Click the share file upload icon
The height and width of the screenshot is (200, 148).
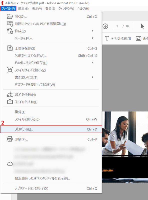click(10, 102)
